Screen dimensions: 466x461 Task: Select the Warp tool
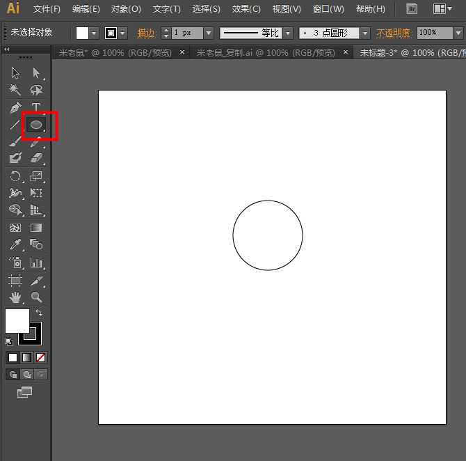(15, 193)
